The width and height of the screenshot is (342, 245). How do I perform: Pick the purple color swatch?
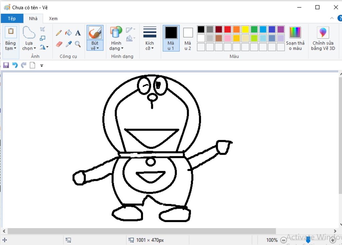pos(281,29)
